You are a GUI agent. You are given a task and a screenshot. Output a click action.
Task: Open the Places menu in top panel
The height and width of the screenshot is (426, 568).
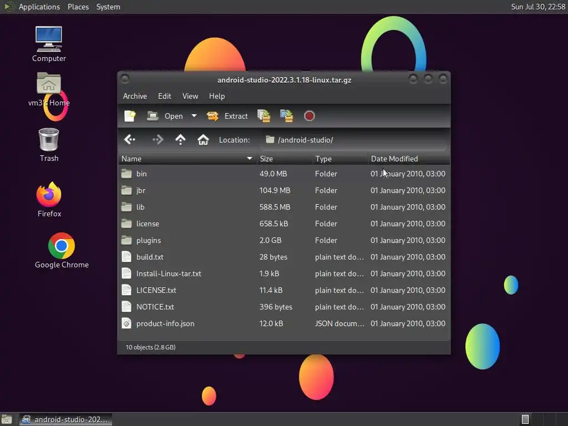[x=78, y=7]
